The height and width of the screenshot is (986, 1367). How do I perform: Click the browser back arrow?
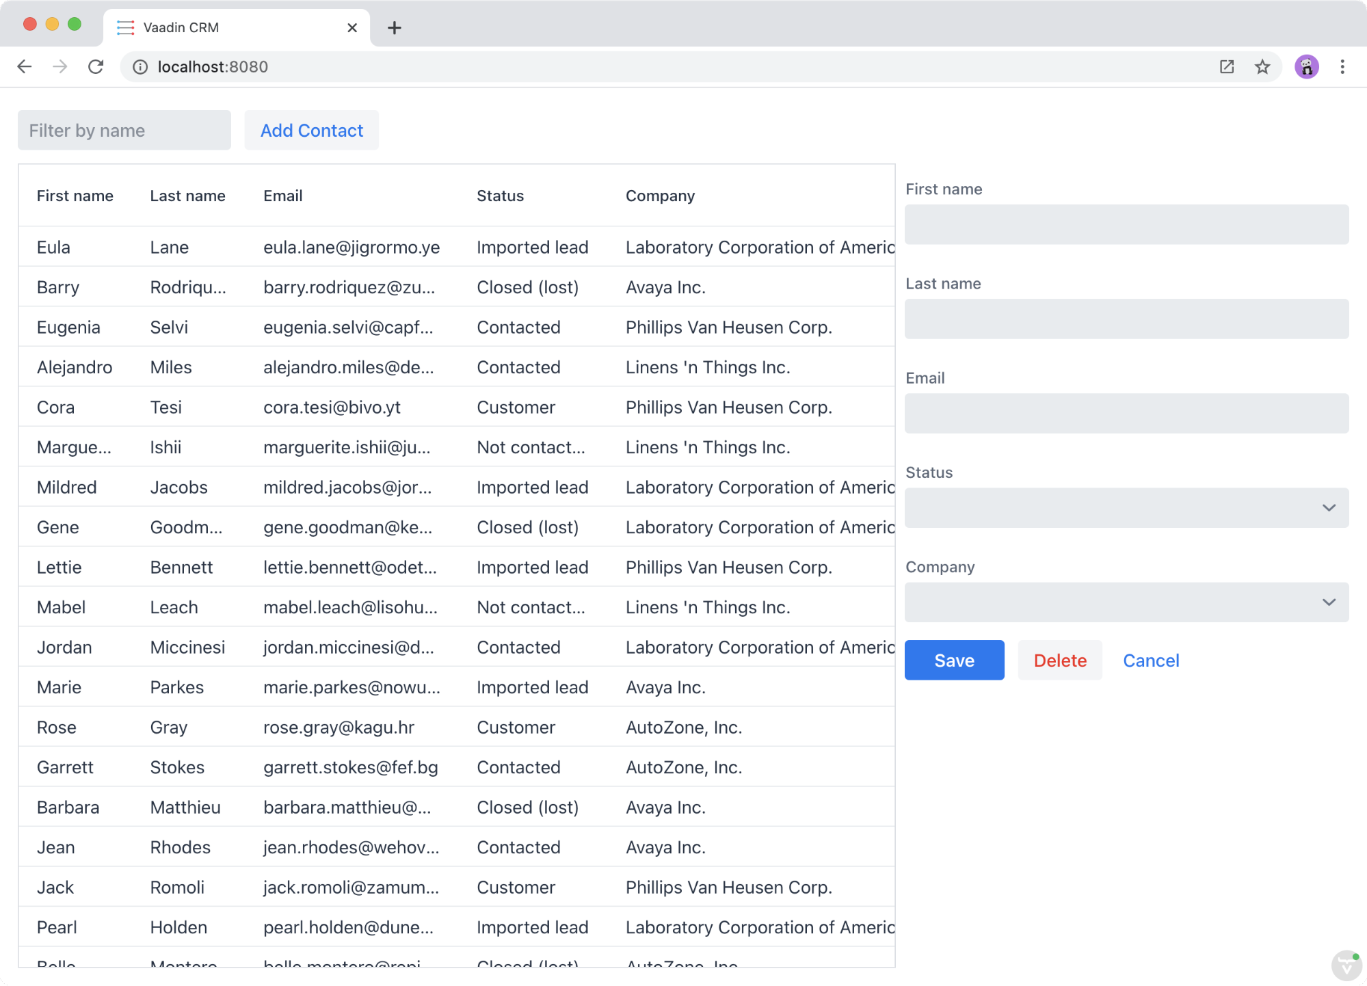tap(25, 66)
